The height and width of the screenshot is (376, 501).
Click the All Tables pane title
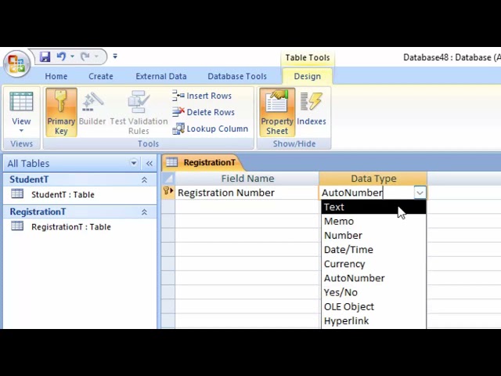coord(28,164)
